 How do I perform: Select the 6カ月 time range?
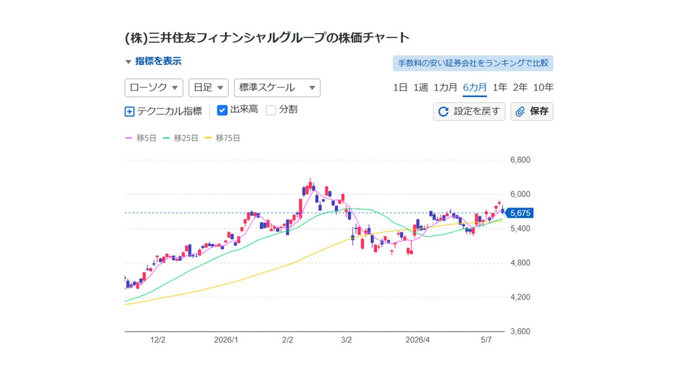pyautogui.click(x=475, y=88)
